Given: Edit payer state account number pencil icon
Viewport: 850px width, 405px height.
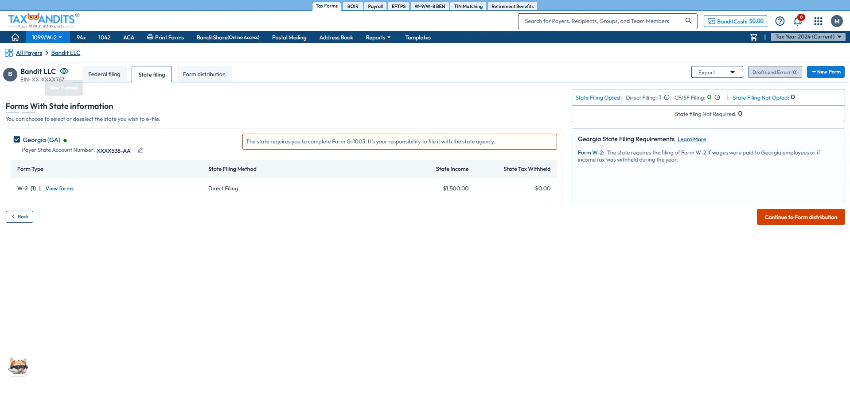Looking at the screenshot, I should coord(140,150).
